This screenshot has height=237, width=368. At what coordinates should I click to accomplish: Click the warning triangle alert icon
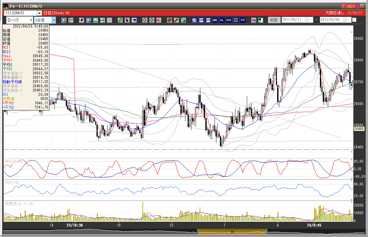click(109, 20)
